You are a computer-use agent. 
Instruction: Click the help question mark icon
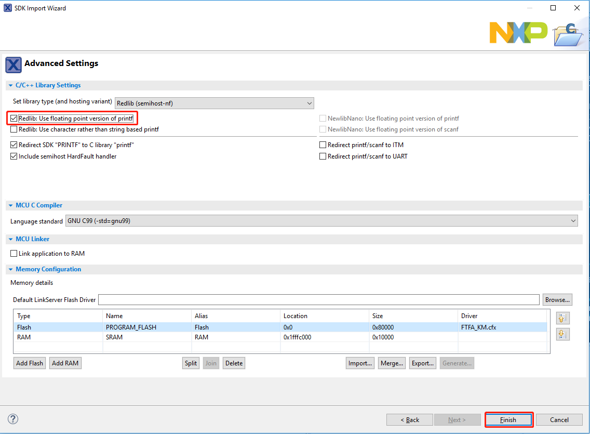pyautogui.click(x=13, y=419)
